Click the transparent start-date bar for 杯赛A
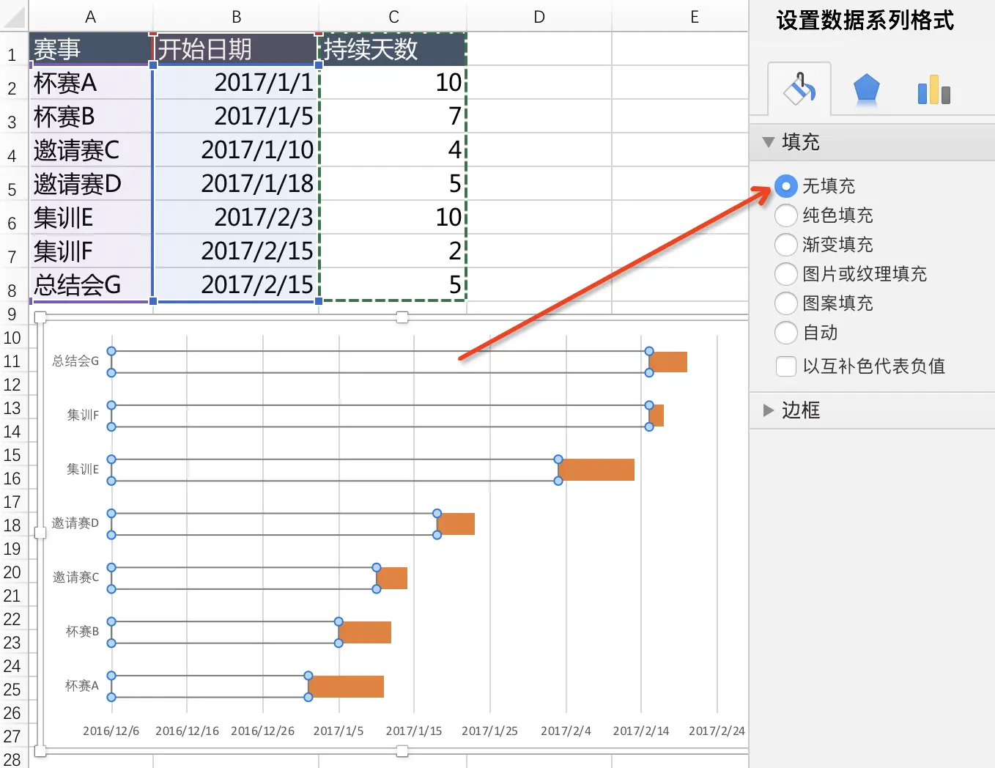995x768 pixels. point(210,687)
